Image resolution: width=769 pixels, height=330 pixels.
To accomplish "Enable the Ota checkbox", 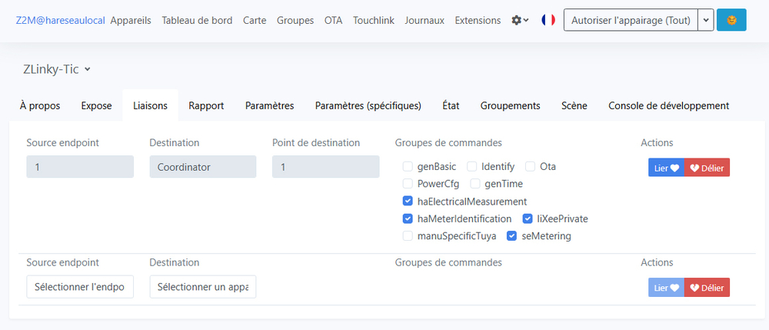I will [530, 167].
